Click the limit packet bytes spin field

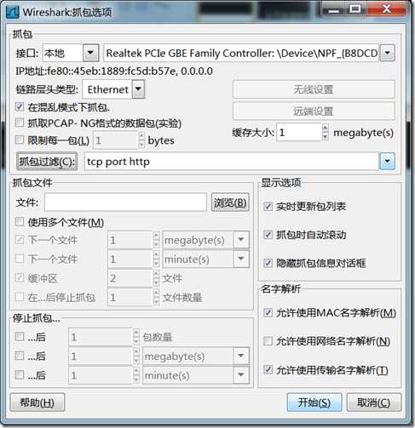[x=116, y=140]
